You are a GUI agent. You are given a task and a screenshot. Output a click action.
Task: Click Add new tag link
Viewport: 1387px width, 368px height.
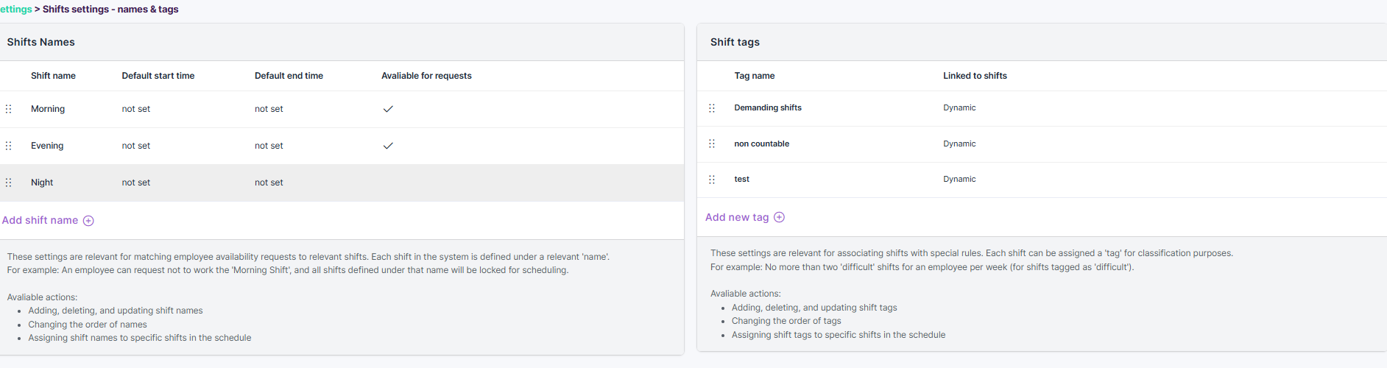[x=737, y=217]
